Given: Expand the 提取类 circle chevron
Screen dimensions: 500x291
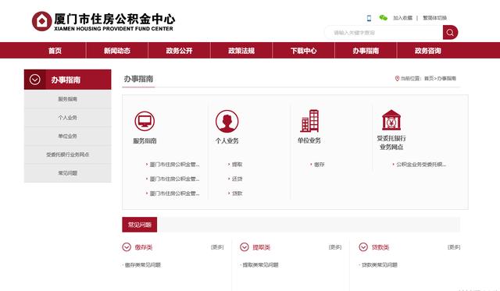Looking at the screenshot, I should 245,247.
